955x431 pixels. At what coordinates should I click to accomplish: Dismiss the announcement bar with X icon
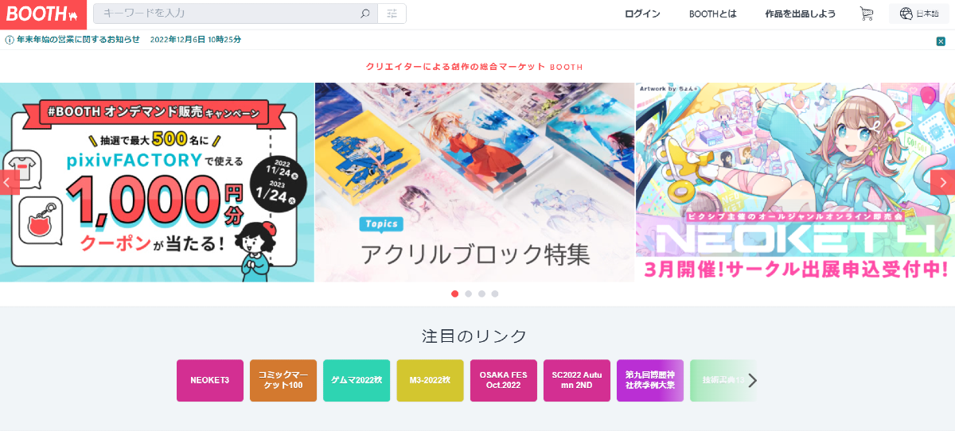pos(941,40)
